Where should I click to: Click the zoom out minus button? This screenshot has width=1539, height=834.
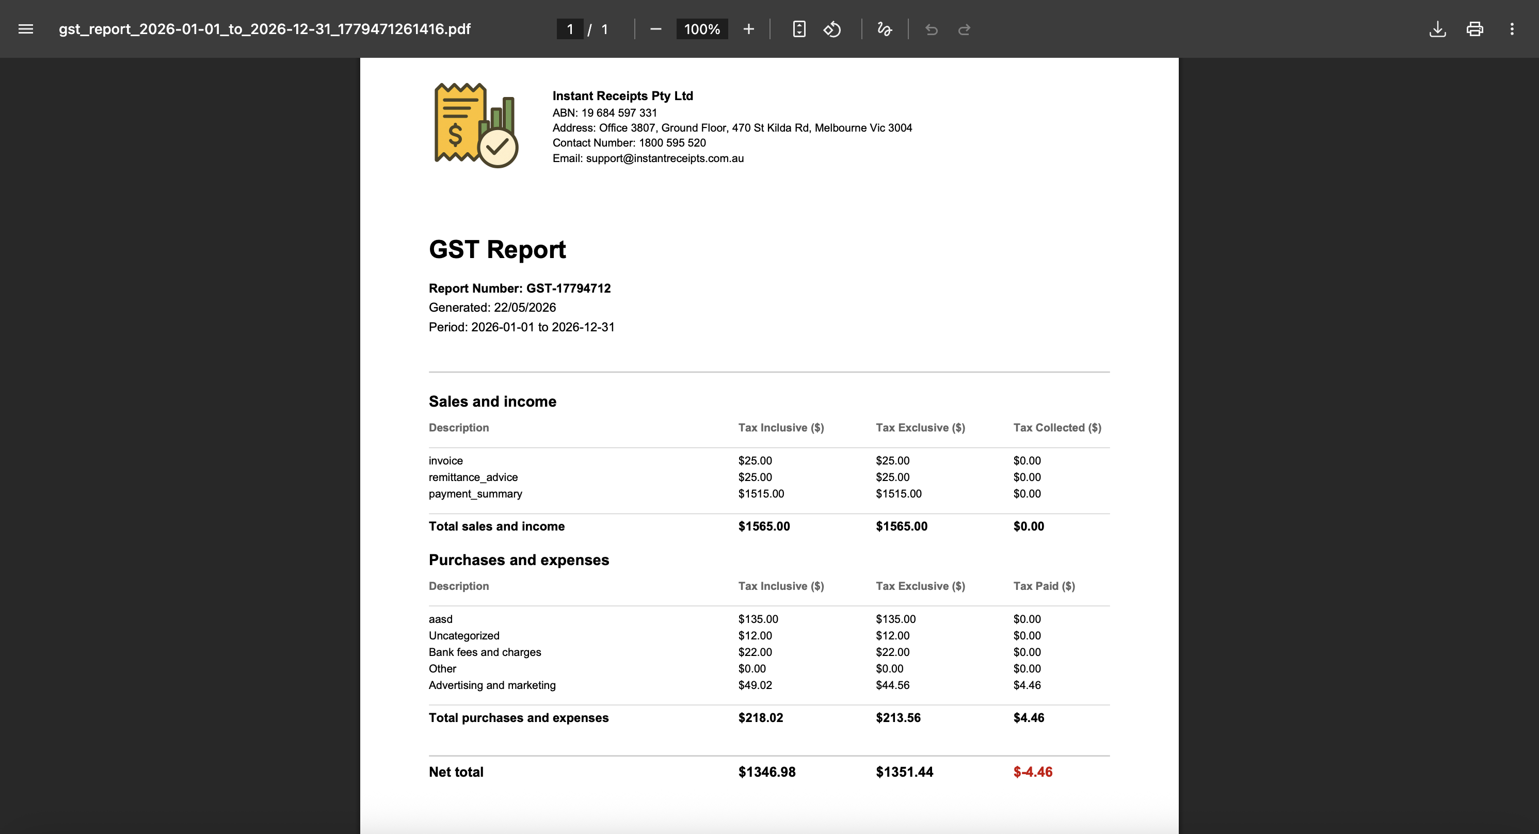tap(655, 29)
